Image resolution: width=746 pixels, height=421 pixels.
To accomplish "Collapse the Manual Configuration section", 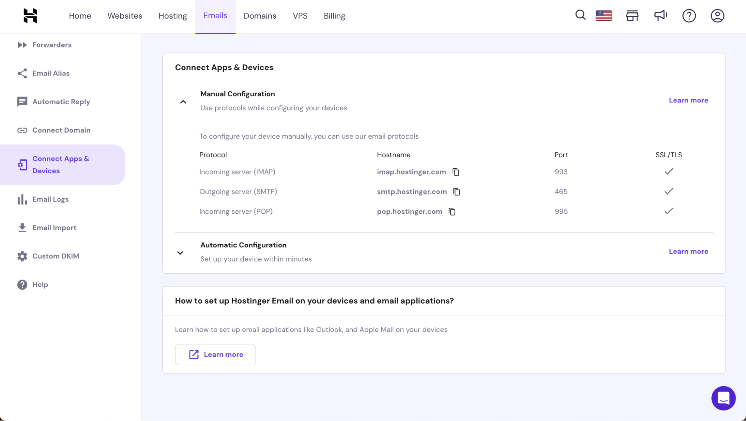I will pyautogui.click(x=183, y=101).
